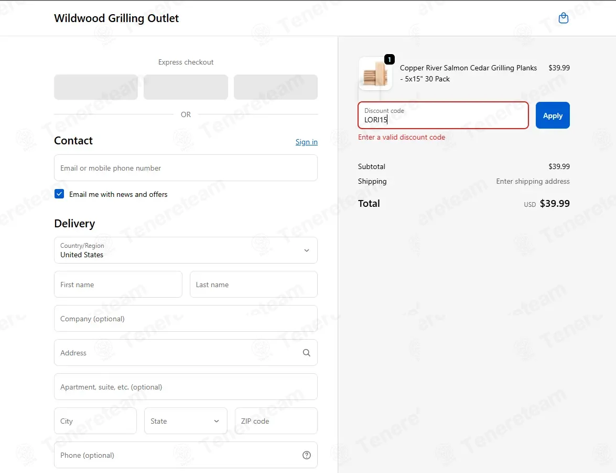Follow the Sign in link
Viewport: 616px width, 473px height.
click(x=307, y=142)
